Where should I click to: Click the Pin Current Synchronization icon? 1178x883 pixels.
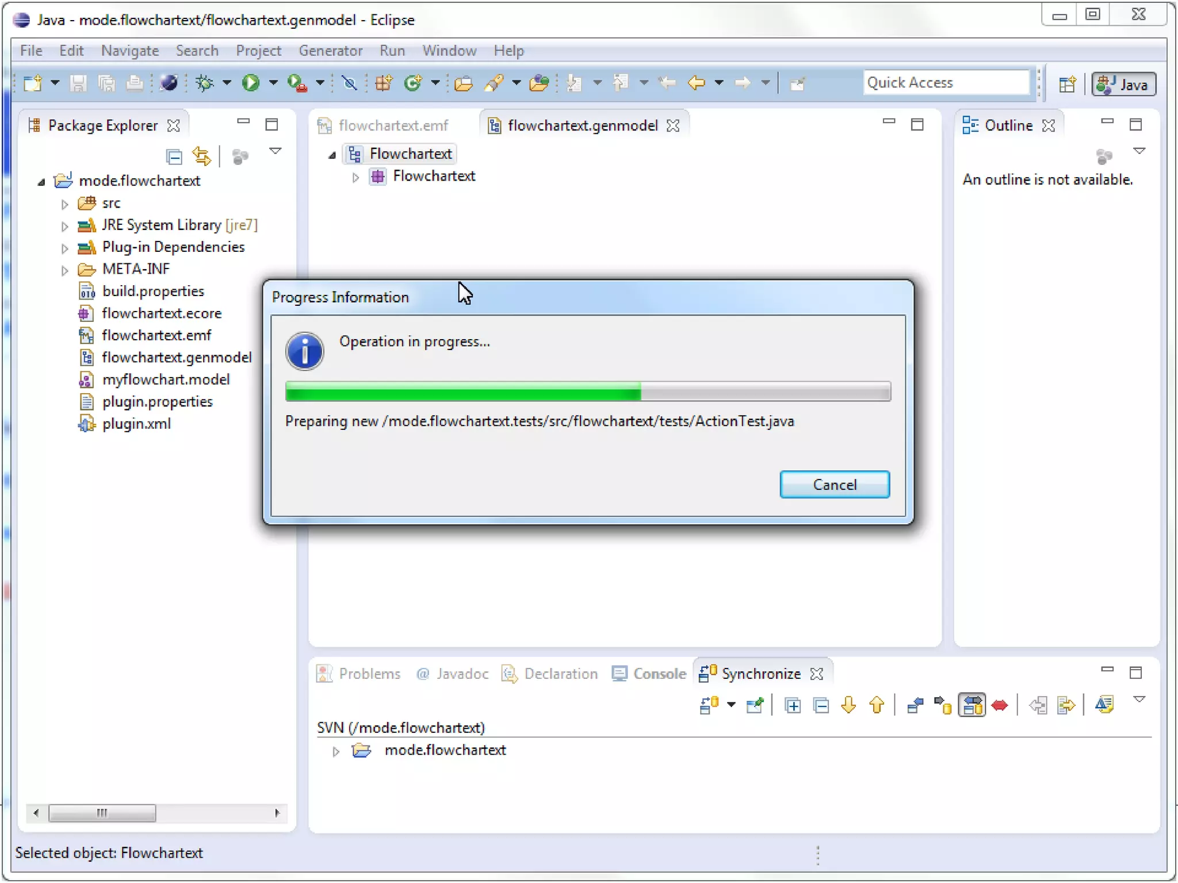point(755,705)
